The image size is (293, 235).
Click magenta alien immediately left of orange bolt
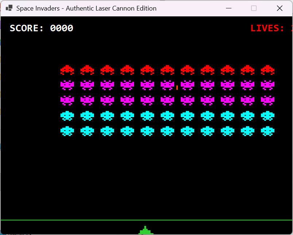[x=167, y=85]
